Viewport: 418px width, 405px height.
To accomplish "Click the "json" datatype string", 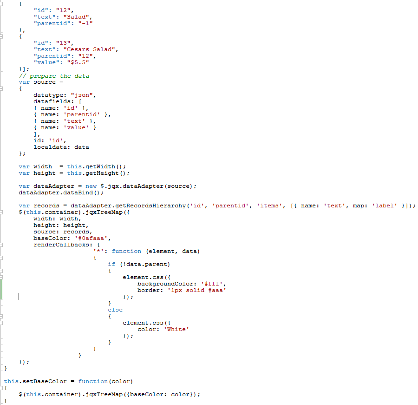I will click(82, 95).
